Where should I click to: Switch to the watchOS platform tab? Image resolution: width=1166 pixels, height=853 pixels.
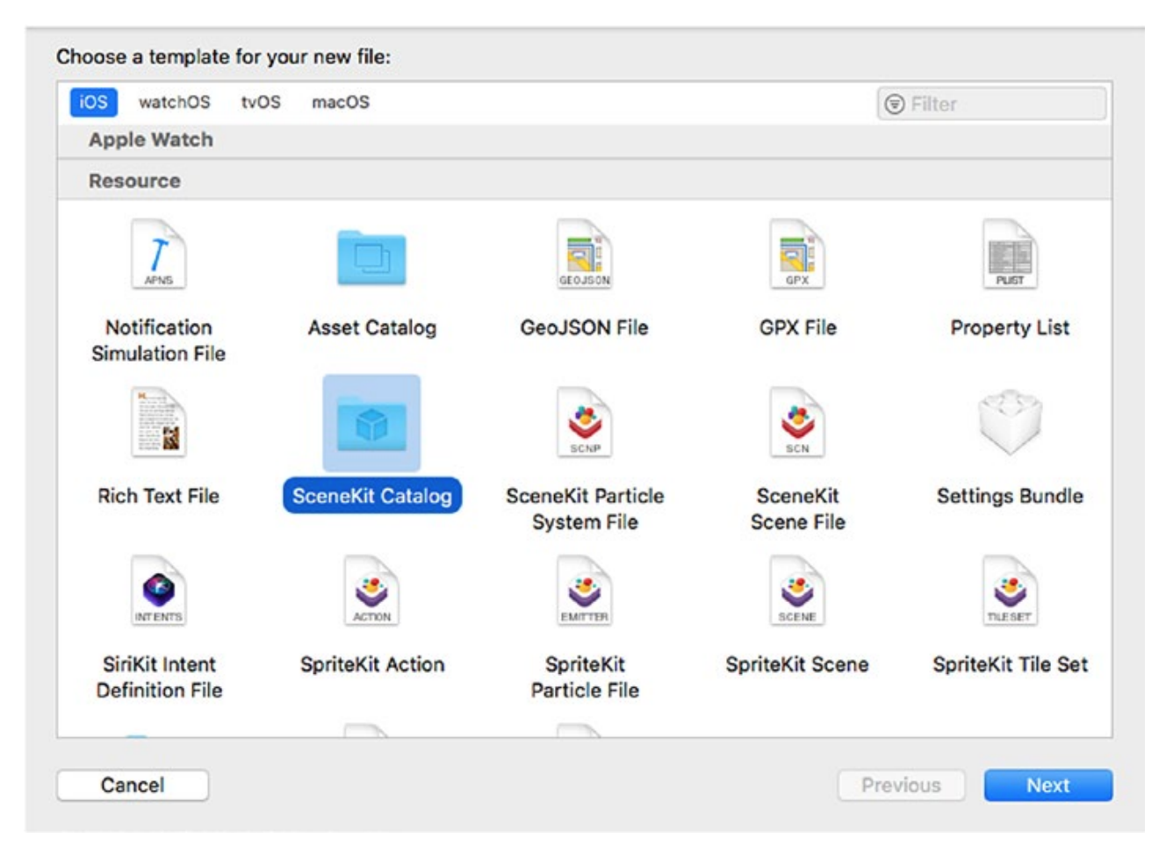(174, 102)
